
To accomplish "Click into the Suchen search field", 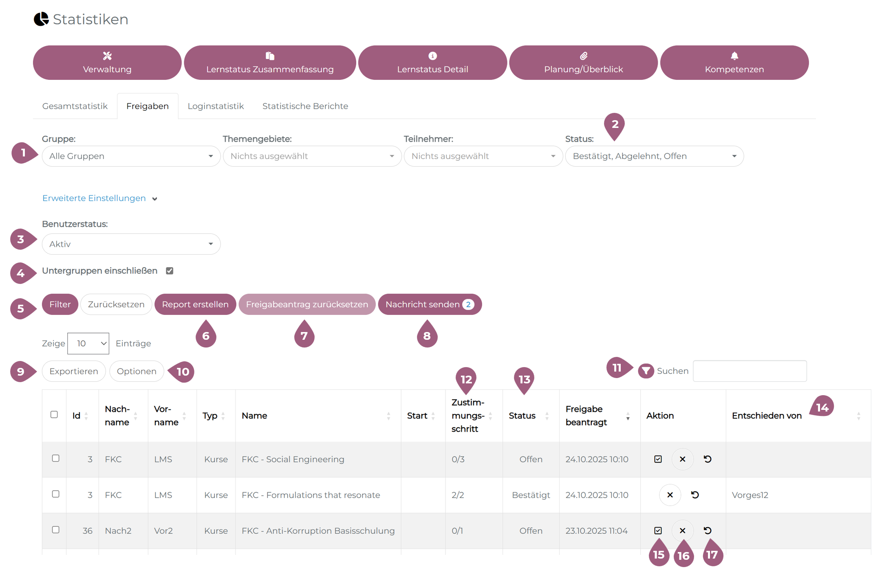I will [x=750, y=371].
